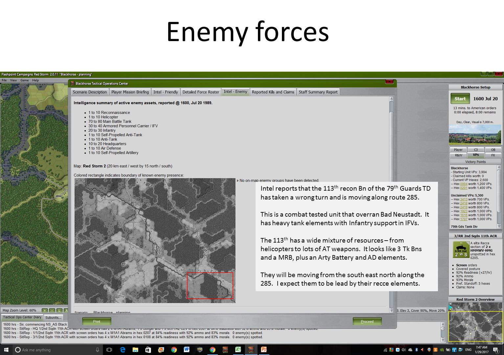Open Microsoft Edge from the taskbar
Image resolution: width=504 pixels, height=355 pixels.
click(123, 350)
